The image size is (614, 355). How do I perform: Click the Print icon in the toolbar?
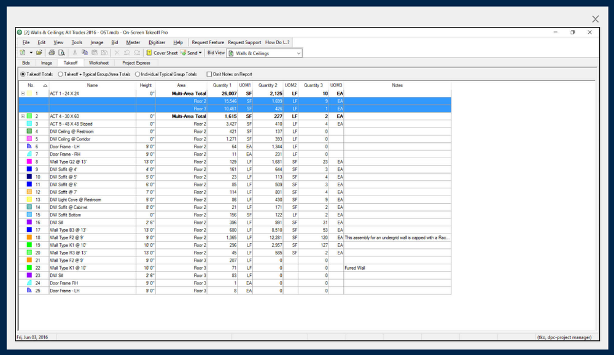52,53
